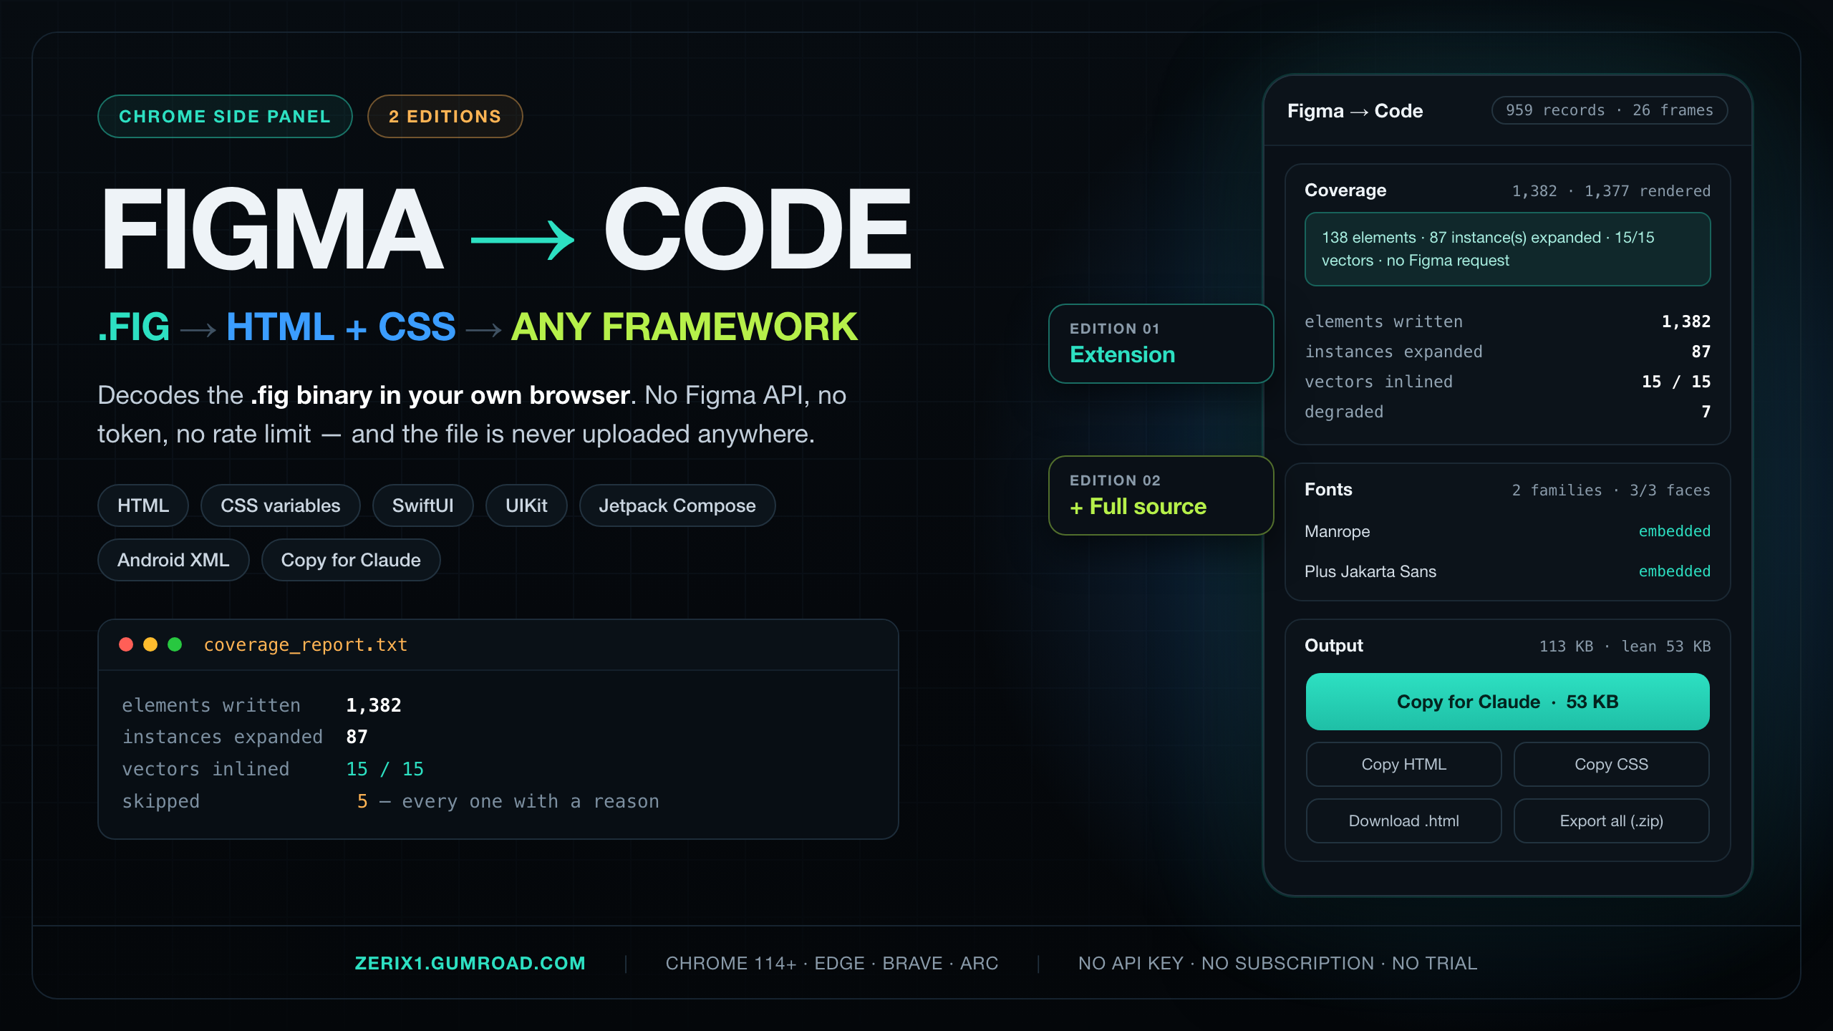Select the HTML chip

point(143,505)
